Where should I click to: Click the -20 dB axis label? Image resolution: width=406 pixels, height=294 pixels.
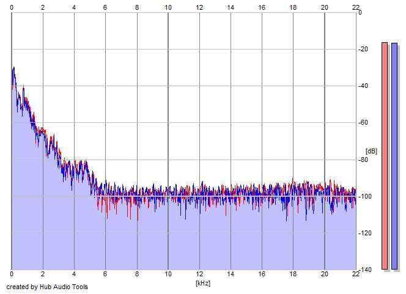point(363,49)
